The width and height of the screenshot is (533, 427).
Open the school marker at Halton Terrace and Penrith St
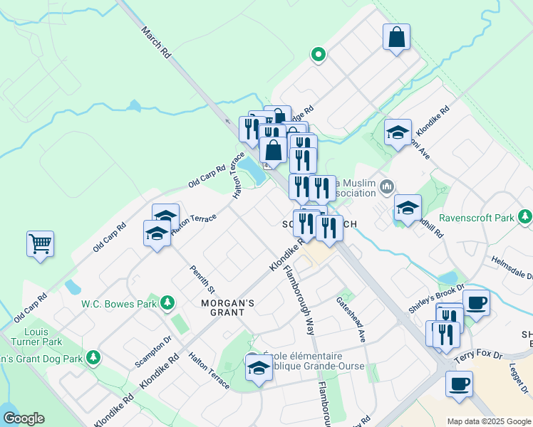point(157,236)
